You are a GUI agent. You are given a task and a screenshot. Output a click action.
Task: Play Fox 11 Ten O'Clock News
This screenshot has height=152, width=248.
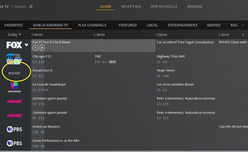tap(35, 48)
